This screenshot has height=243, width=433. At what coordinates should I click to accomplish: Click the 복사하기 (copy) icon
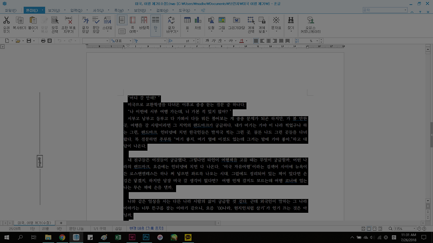[x=19, y=20]
